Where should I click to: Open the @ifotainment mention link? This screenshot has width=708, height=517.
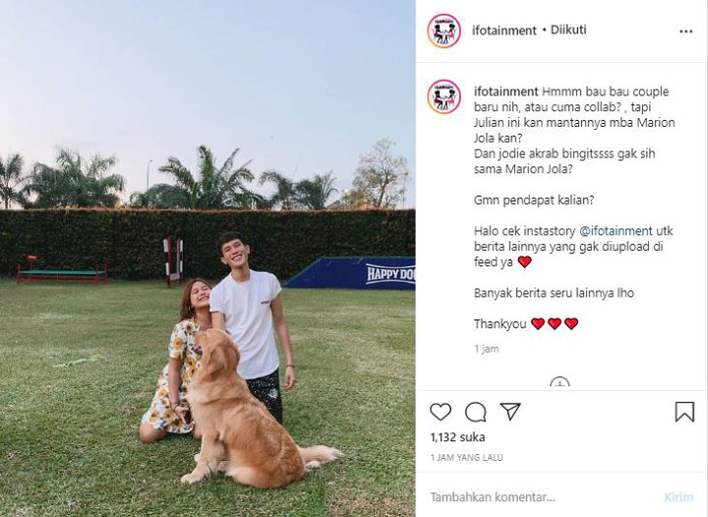coord(616,231)
